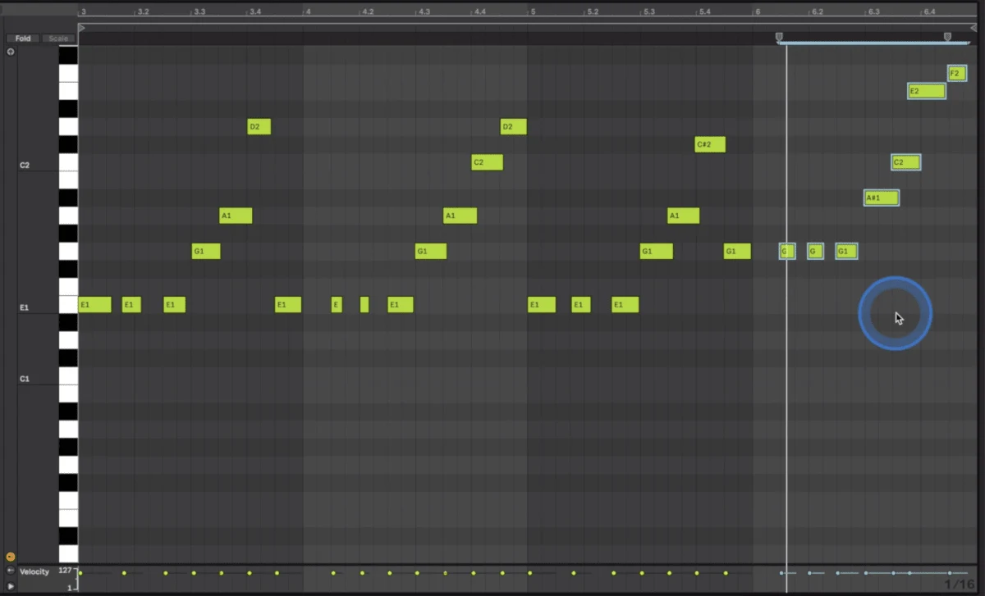
Task: Click the ruler at bar 5
Action: coord(533,11)
